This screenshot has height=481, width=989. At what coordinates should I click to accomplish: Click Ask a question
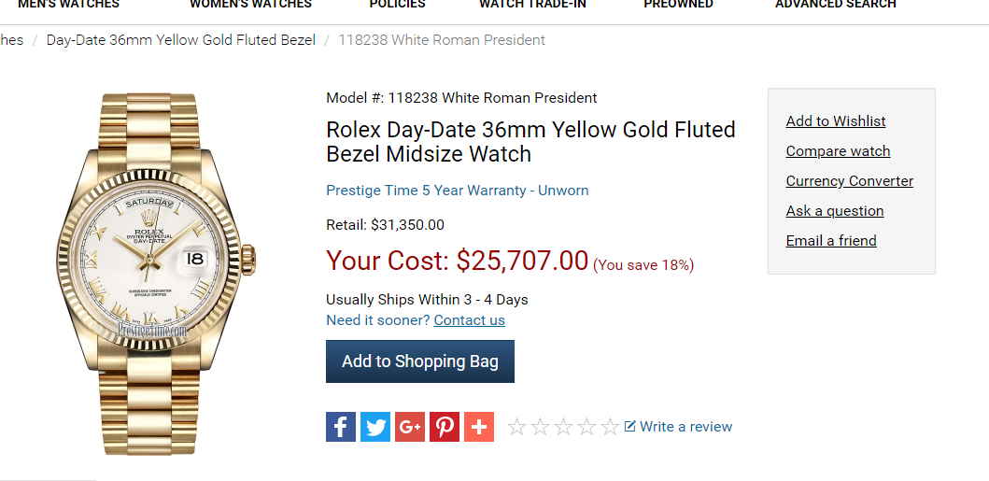(x=835, y=211)
